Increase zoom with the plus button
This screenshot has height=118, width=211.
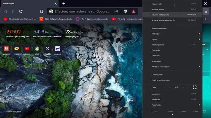pos(183,87)
